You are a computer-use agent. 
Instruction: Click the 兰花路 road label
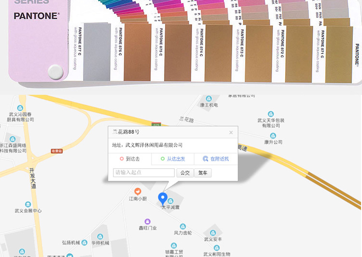click(186, 119)
